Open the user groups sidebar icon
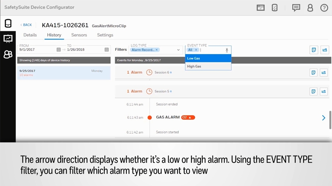The width and height of the screenshot is (332, 186). click(8, 54)
